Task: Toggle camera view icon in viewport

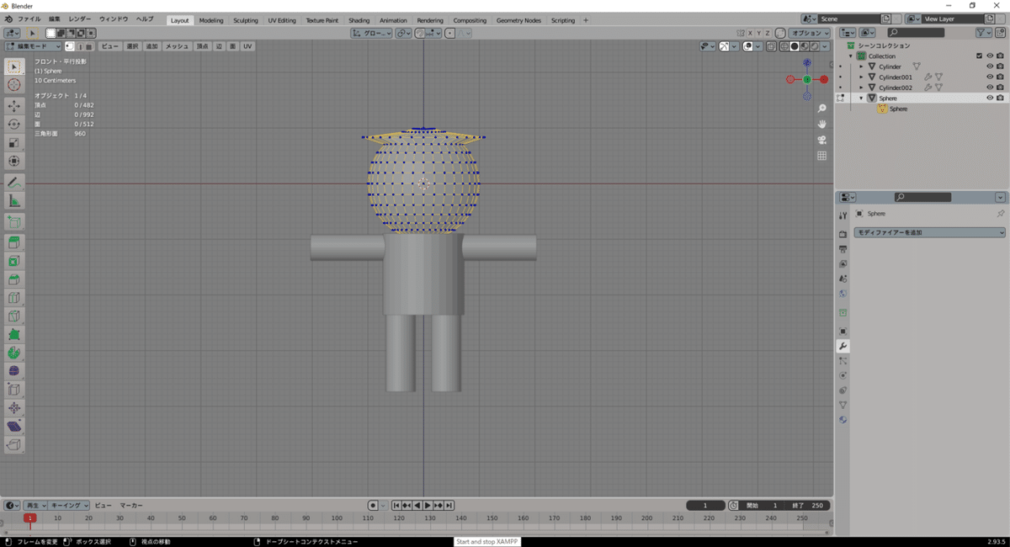Action: pos(821,140)
